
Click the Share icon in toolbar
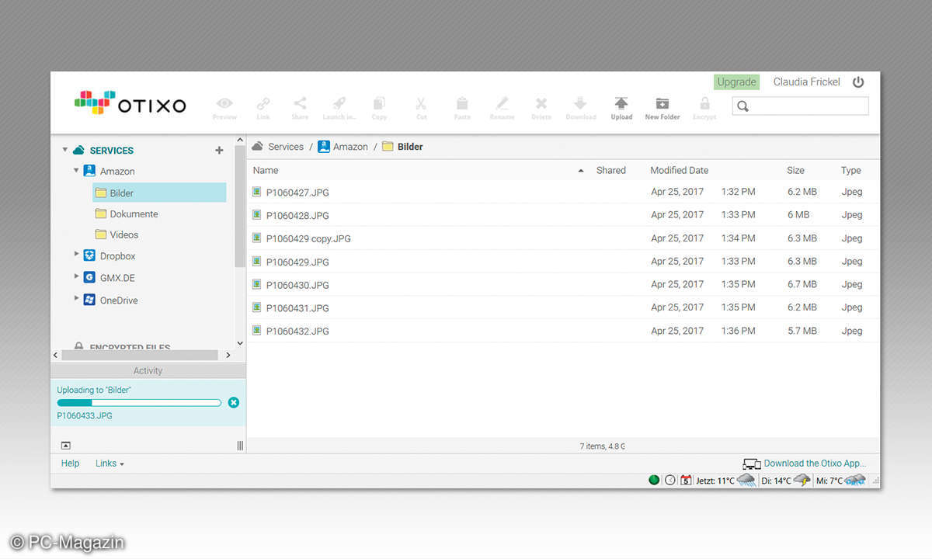pos(300,103)
